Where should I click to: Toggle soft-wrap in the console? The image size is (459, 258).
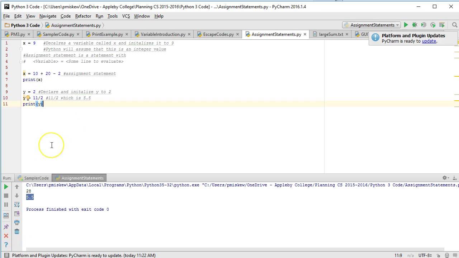[x=17, y=205]
